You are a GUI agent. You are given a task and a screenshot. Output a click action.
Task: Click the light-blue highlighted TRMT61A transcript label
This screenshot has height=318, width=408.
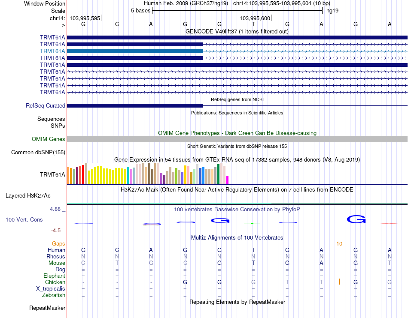coord(52,51)
